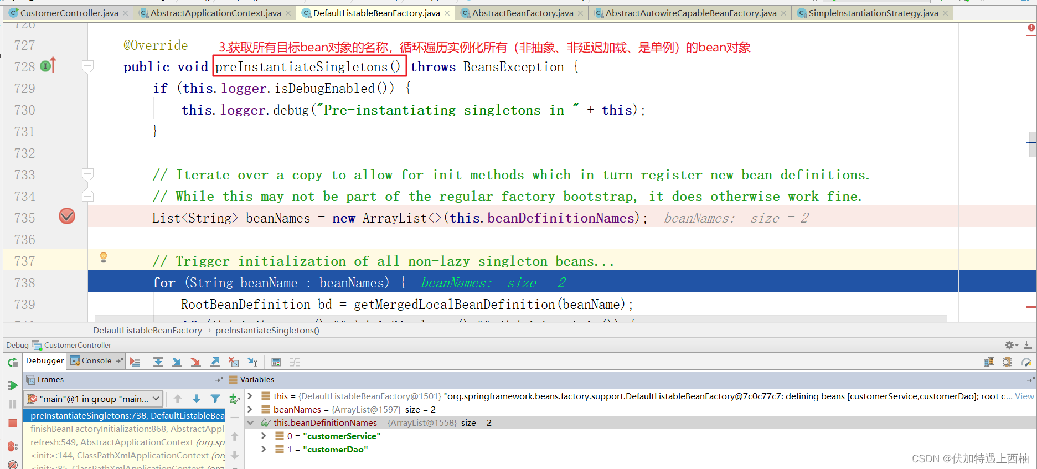1037x469 pixels.
Task: Open AbstractAutowireCapableBeanFactory.java tab
Action: point(691,13)
